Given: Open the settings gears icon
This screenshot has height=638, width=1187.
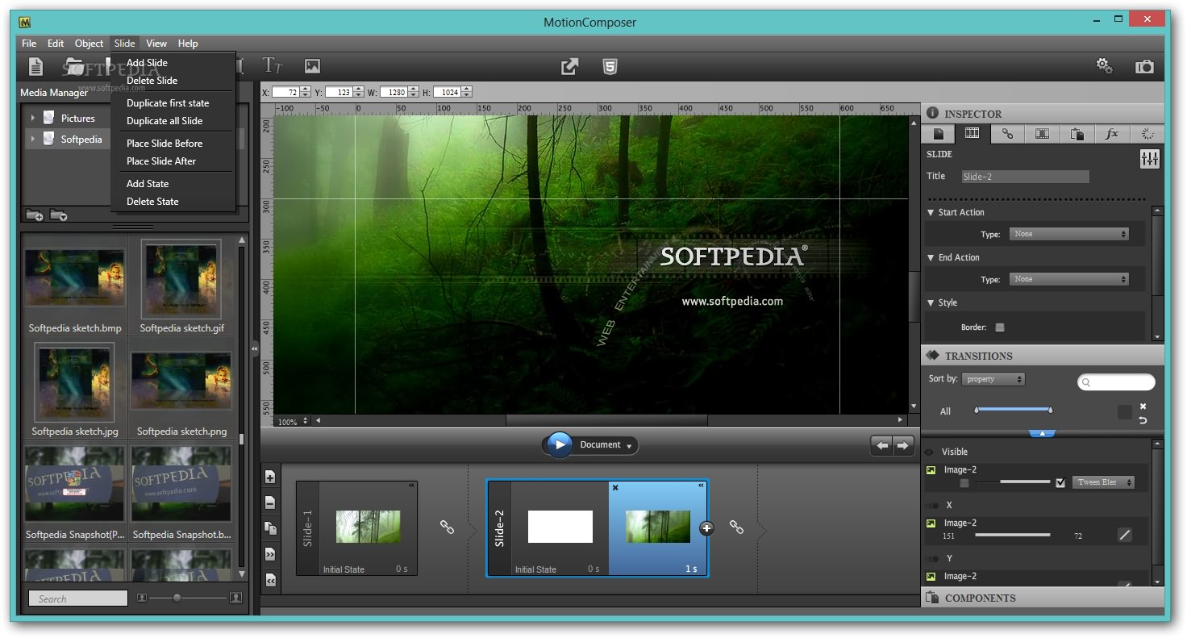Looking at the screenshot, I should click(x=1104, y=66).
